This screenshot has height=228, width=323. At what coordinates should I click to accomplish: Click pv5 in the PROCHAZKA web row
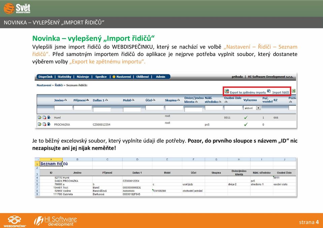[207, 125]
